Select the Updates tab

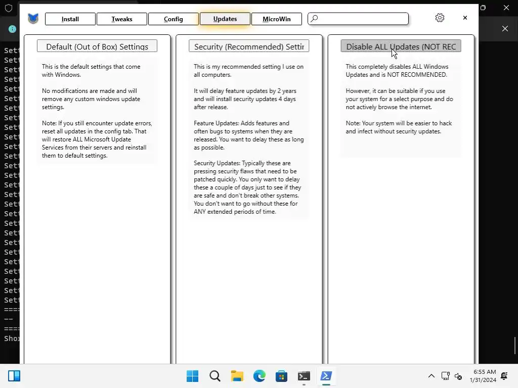[225, 19]
